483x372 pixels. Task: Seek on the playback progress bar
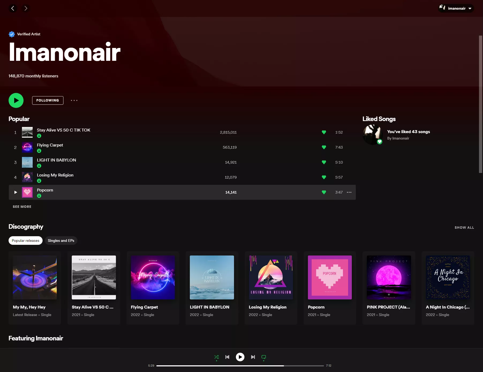tap(240, 366)
